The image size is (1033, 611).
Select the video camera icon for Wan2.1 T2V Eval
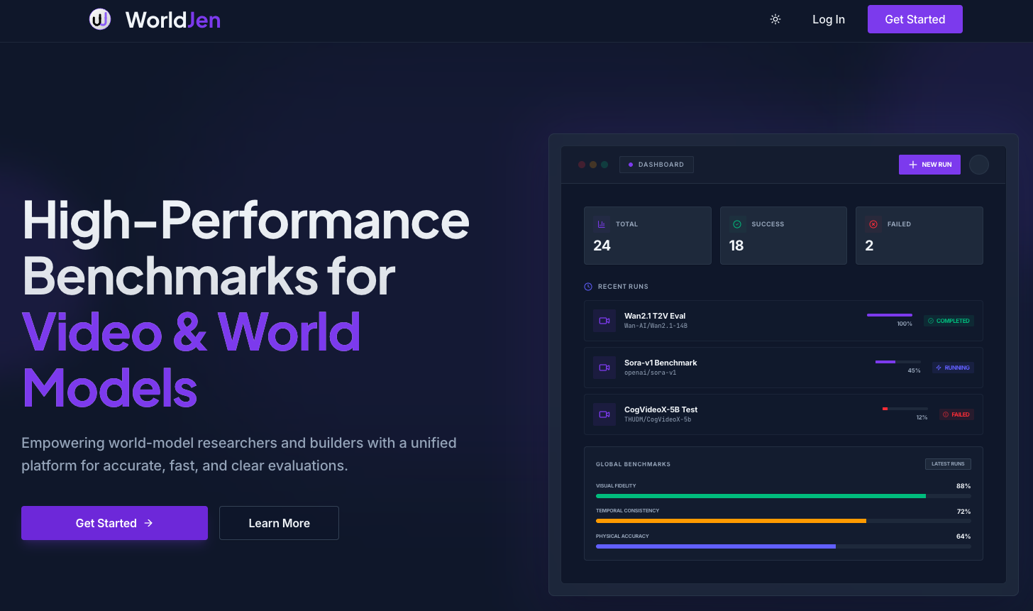click(604, 321)
